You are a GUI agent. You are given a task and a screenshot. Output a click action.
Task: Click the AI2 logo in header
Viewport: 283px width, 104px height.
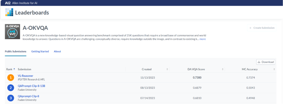[x=8, y=3]
